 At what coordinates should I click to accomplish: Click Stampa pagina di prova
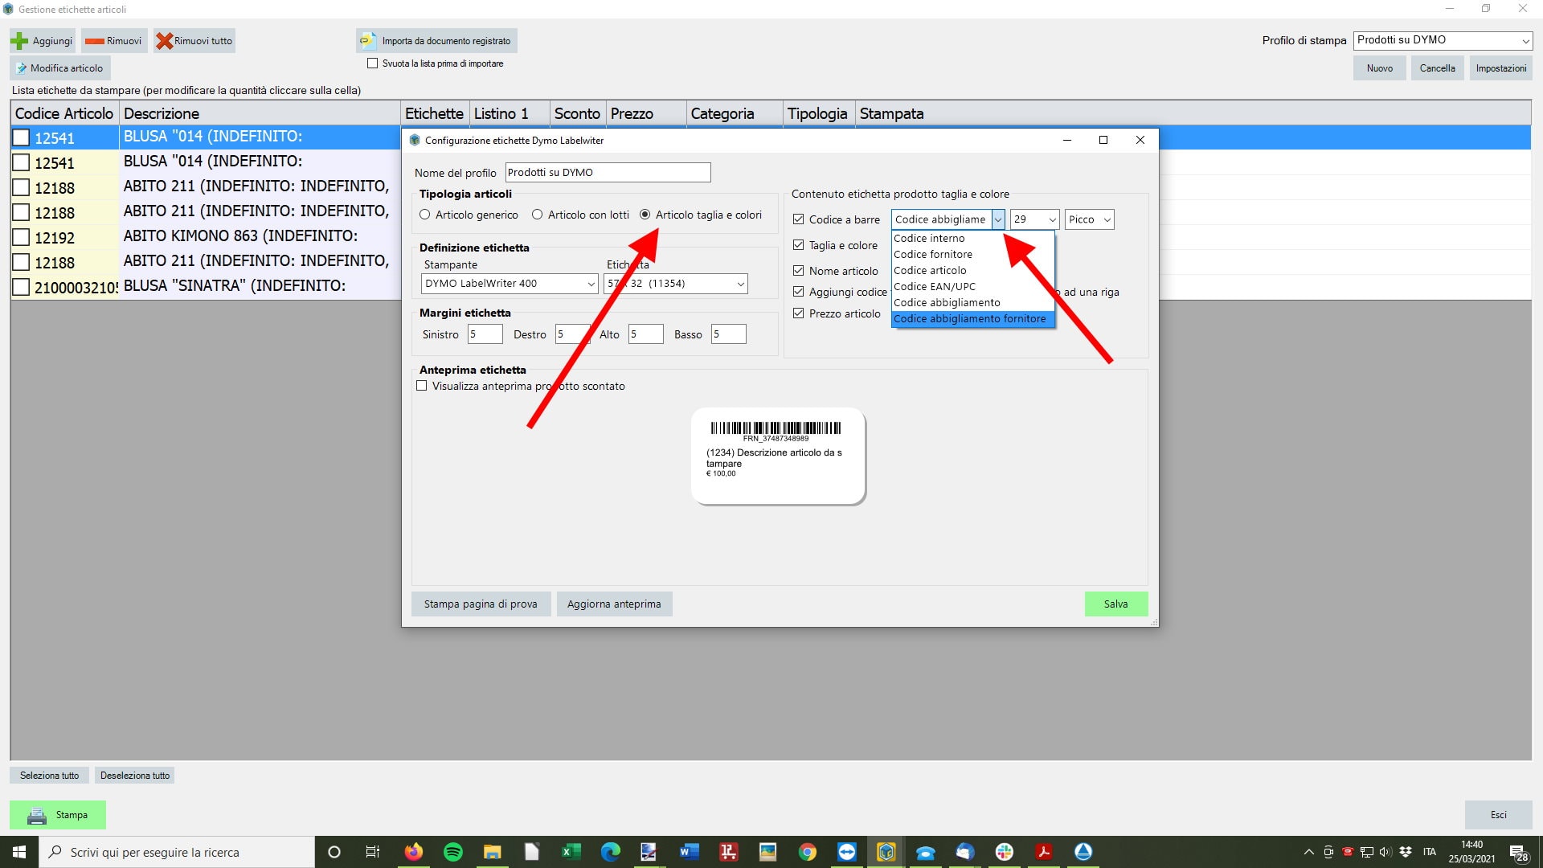(x=481, y=604)
